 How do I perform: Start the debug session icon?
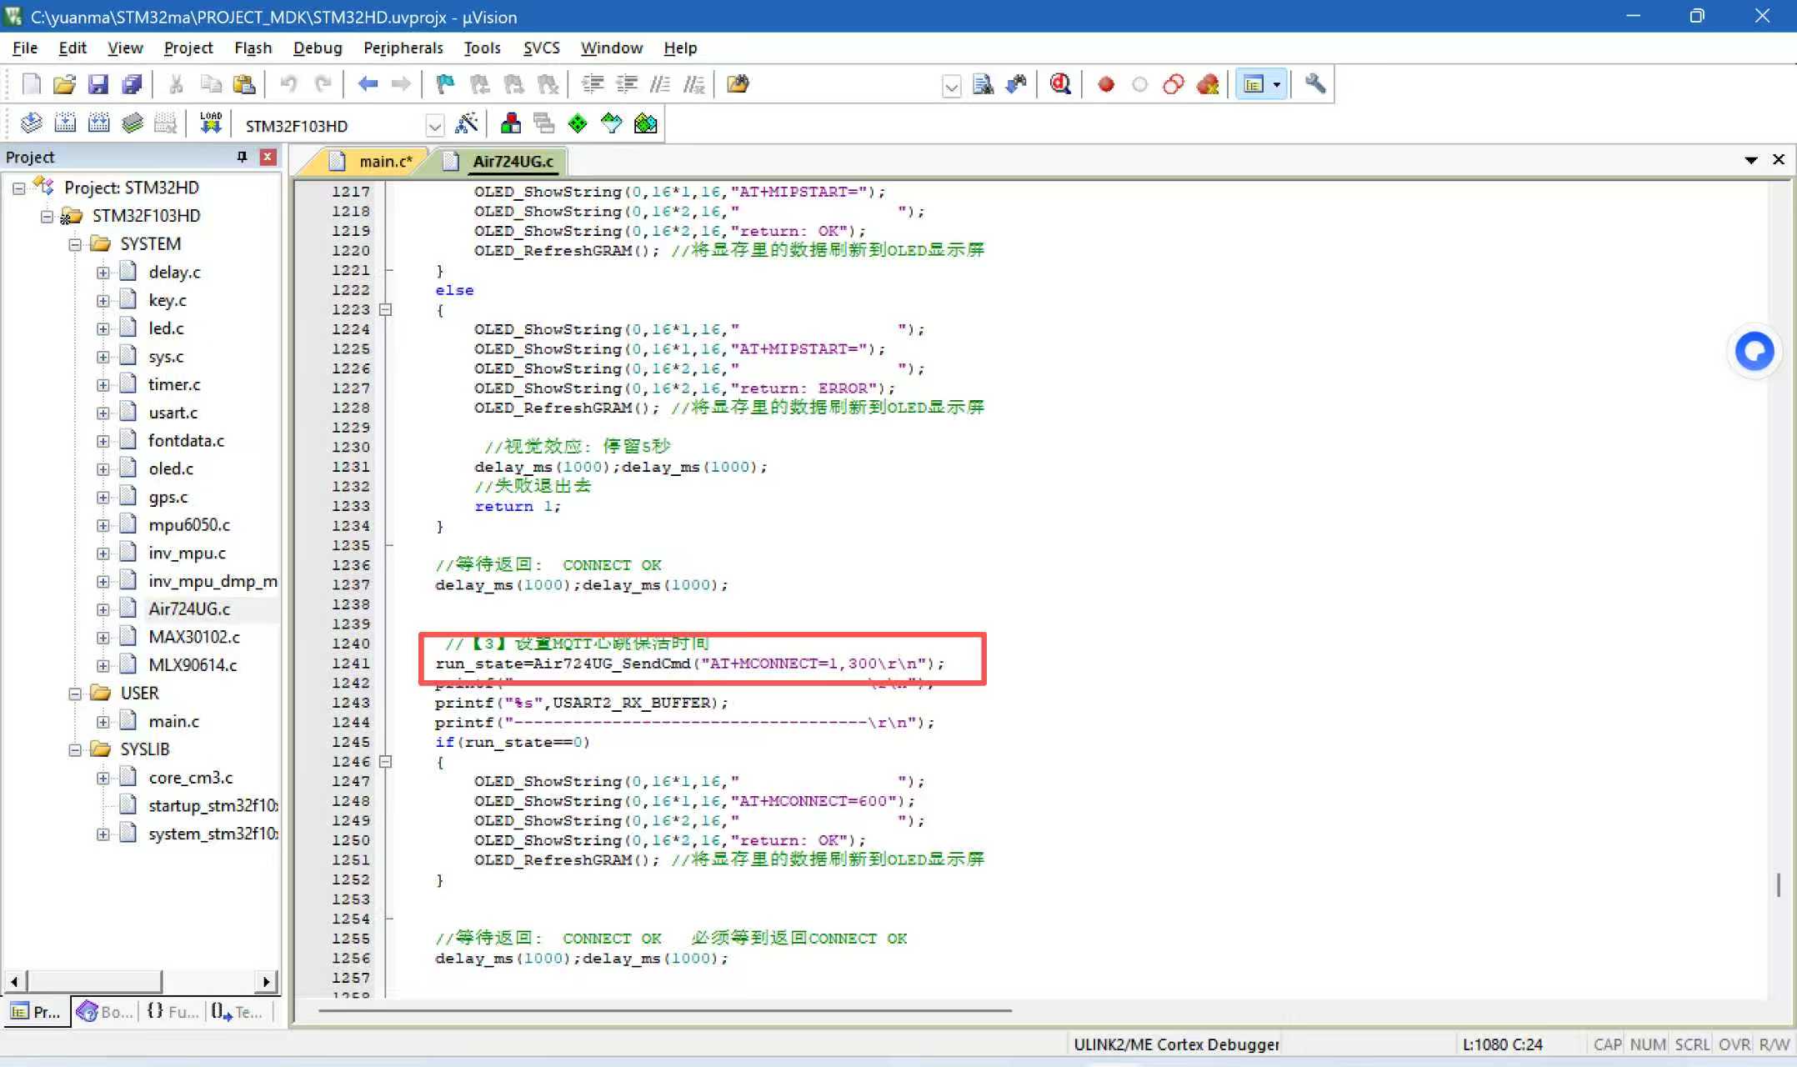pos(1060,84)
